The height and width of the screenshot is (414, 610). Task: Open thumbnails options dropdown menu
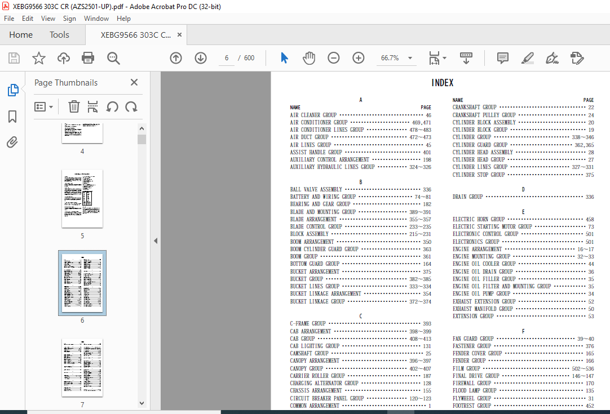[x=43, y=106]
